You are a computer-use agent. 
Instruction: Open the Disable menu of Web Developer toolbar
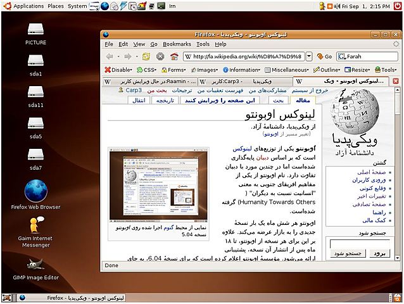pos(118,70)
